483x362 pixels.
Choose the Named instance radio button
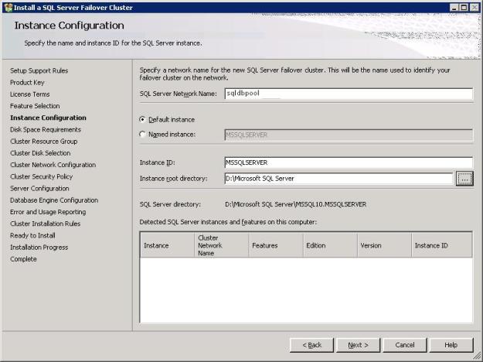(x=142, y=135)
